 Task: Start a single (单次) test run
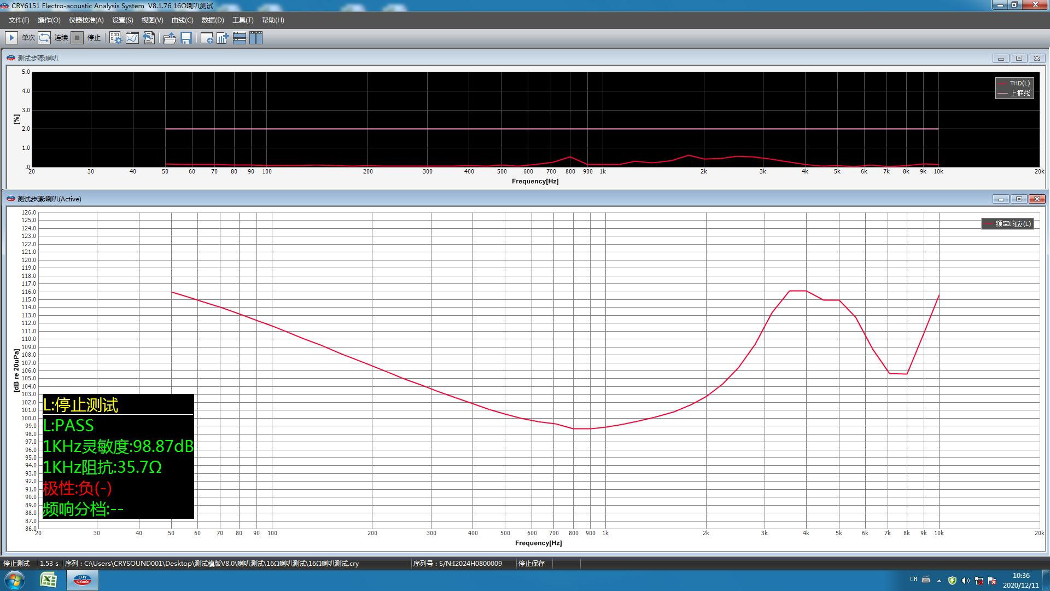coord(11,38)
